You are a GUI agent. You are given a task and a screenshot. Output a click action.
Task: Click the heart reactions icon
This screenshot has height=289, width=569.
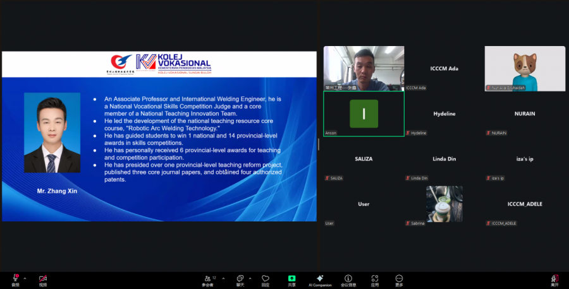pos(266,278)
